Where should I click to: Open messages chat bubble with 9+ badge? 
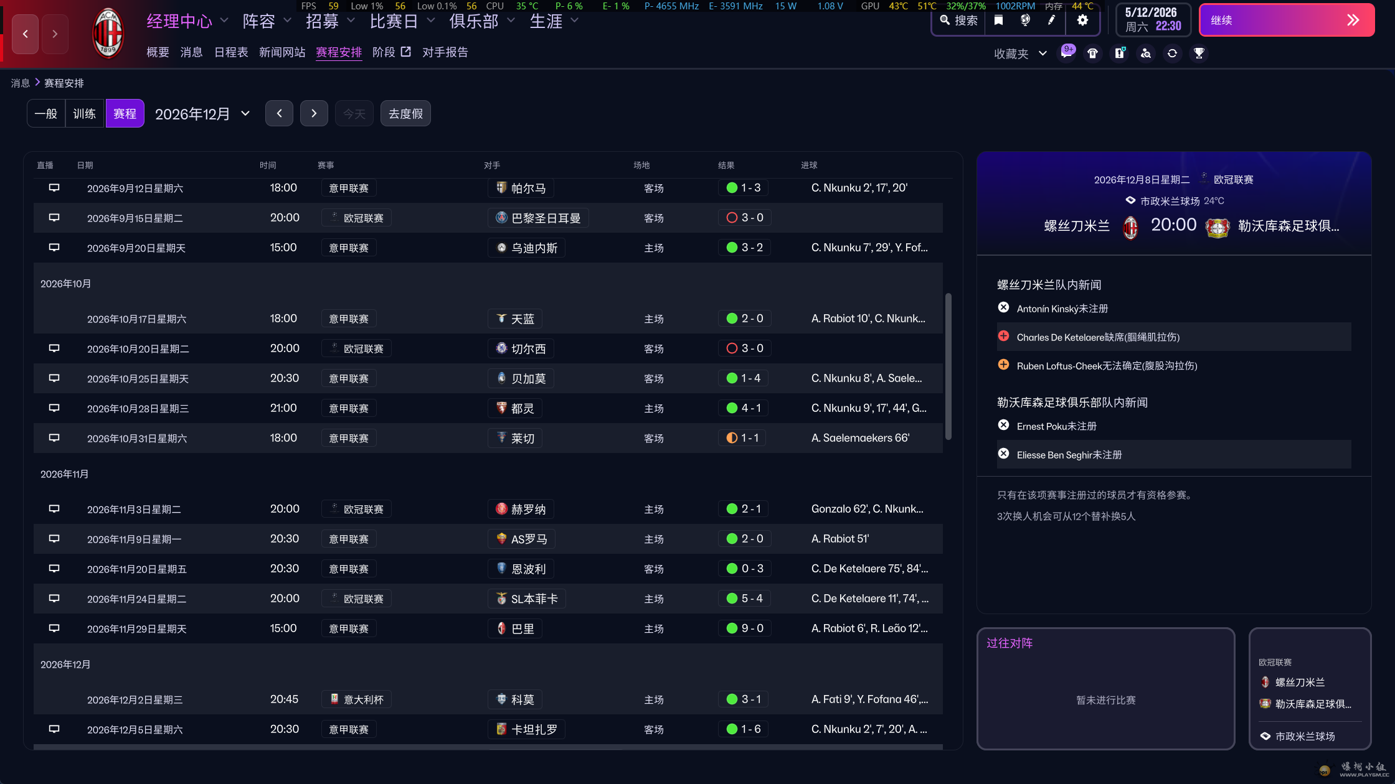point(1067,53)
